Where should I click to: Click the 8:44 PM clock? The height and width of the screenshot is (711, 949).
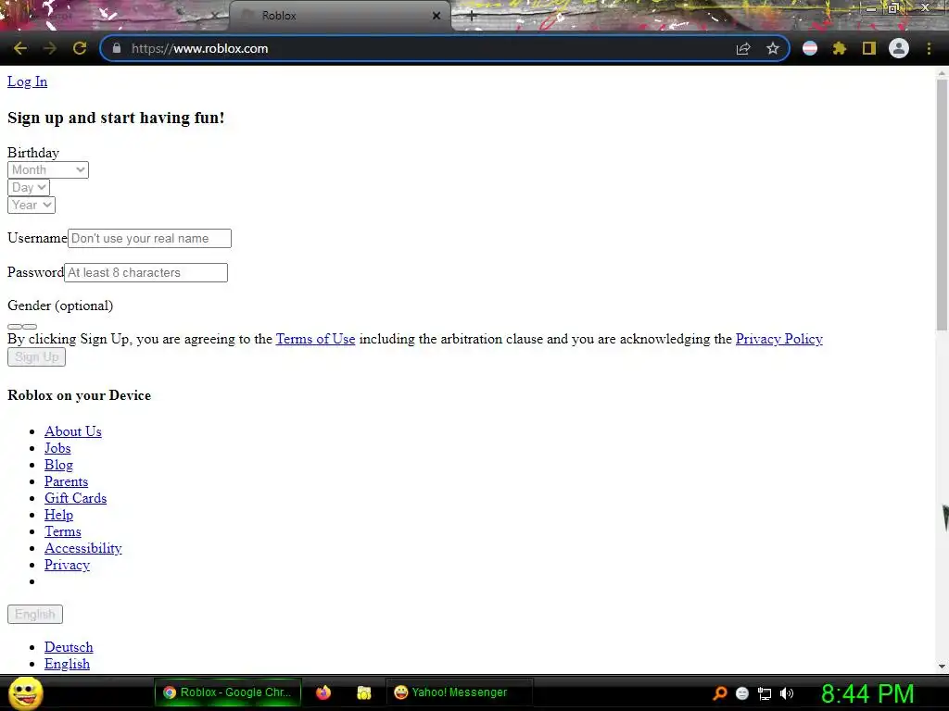[x=867, y=693]
